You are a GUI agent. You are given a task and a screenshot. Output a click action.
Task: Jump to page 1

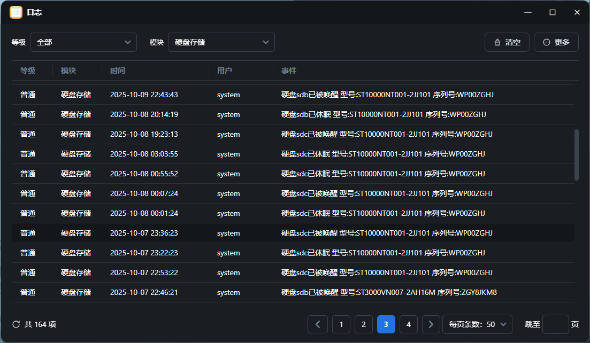pos(341,324)
